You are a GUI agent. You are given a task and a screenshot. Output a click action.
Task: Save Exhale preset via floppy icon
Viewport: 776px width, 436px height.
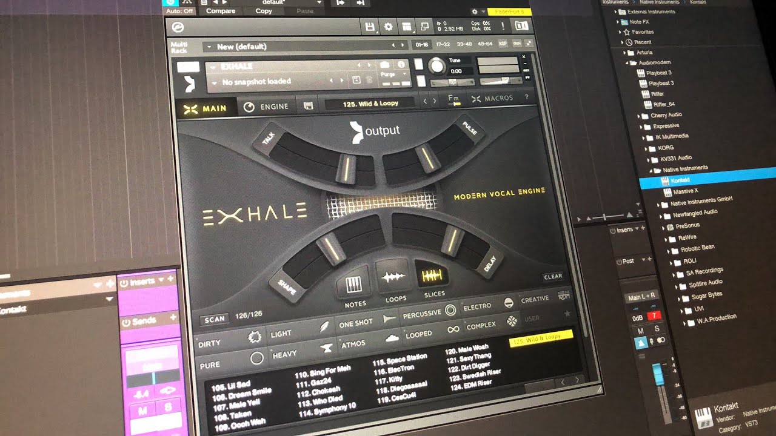tap(308, 106)
